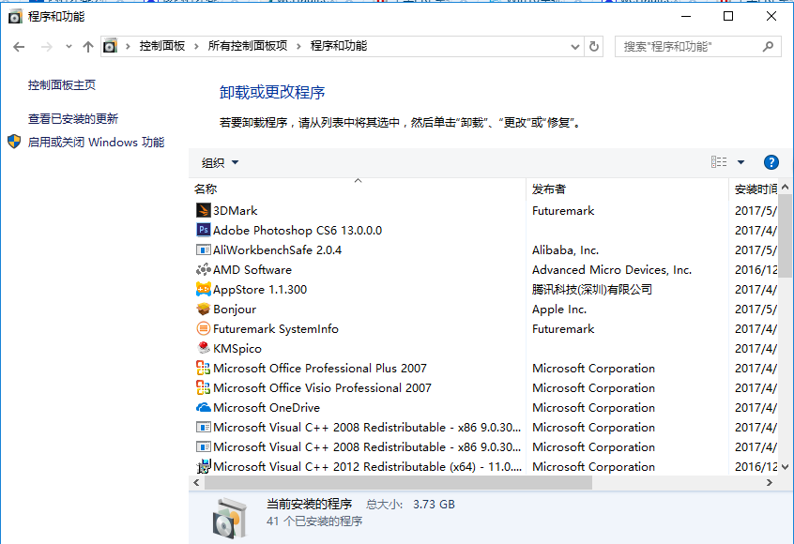Go up one level with up arrow
This screenshot has height=544, width=794.
coord(88,47)
